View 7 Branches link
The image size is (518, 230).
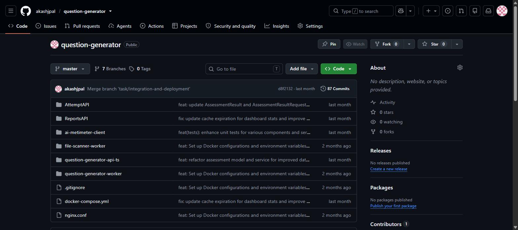pyautogui.click(x=110, y=69)
